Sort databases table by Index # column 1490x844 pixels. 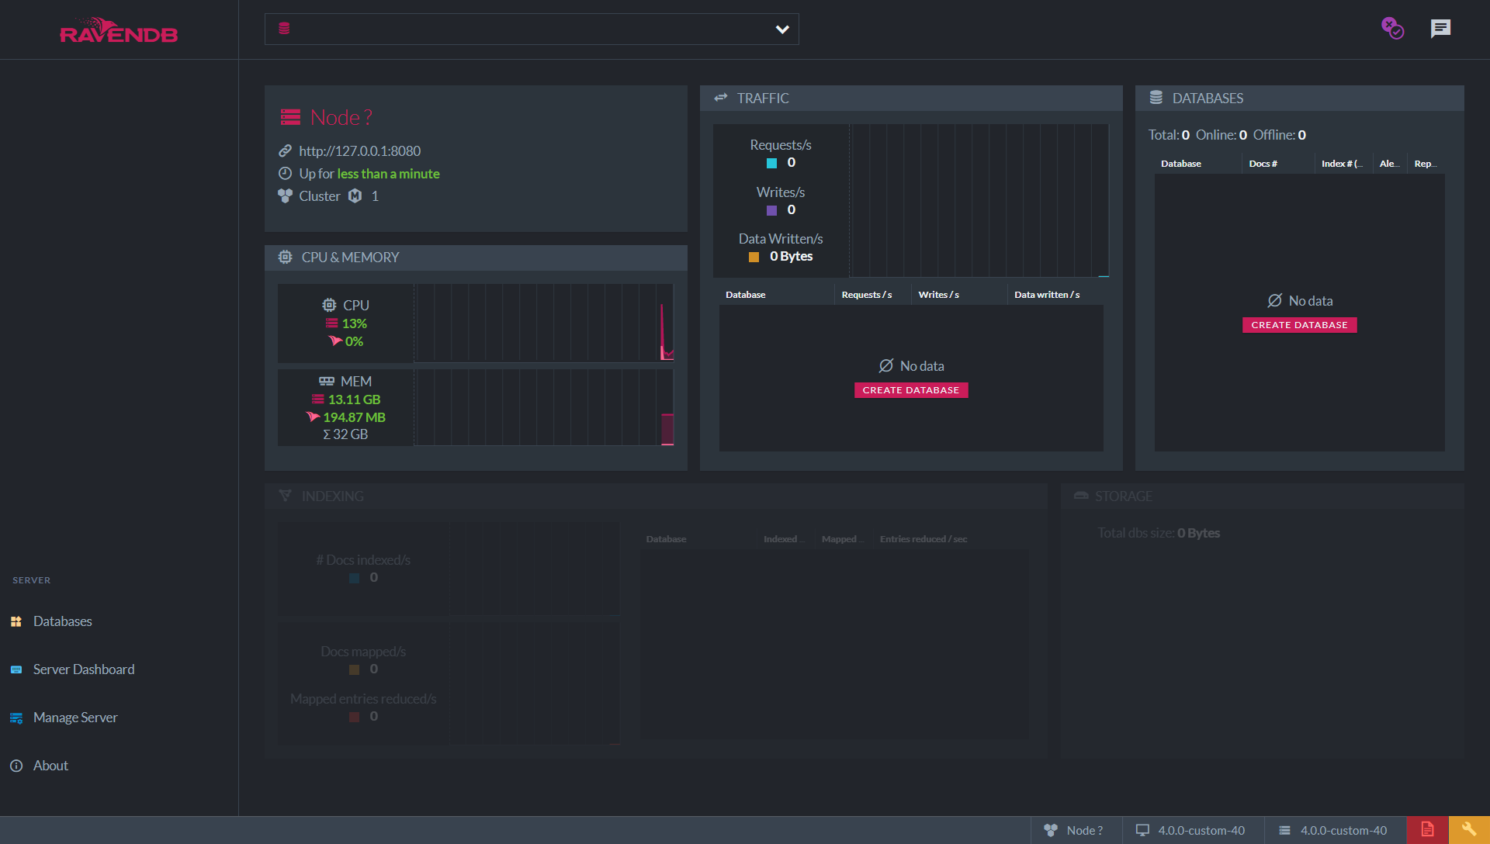(x=1342, y=164)
